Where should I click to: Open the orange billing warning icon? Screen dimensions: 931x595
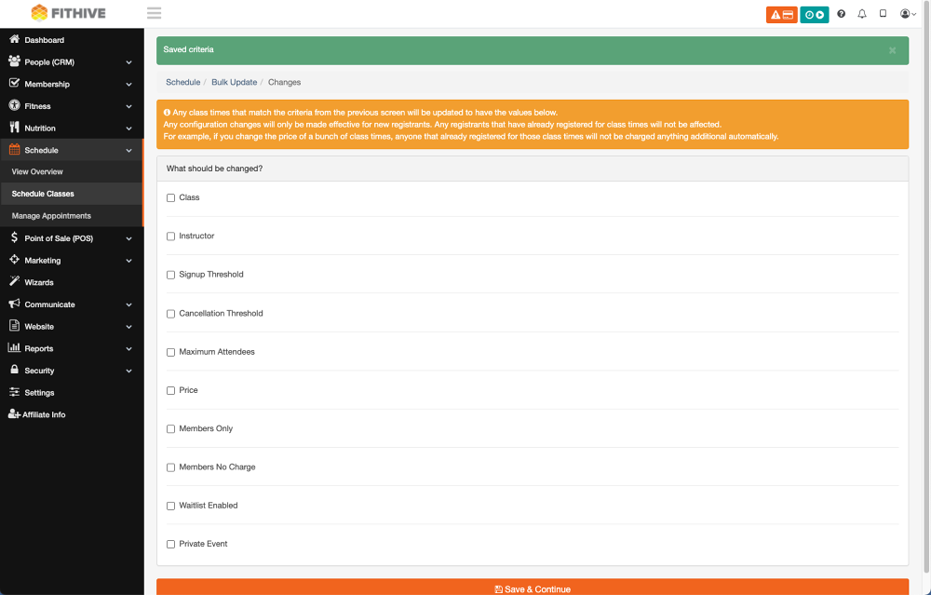[x=781, y=15]
